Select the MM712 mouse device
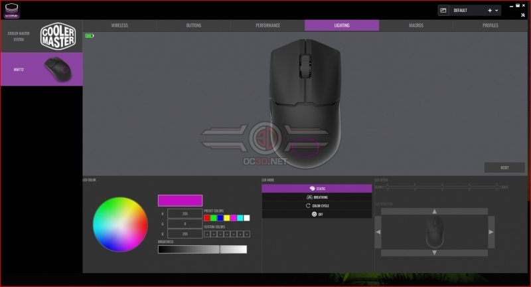This screenshot has width=531, height=287. tap(42, 69)
